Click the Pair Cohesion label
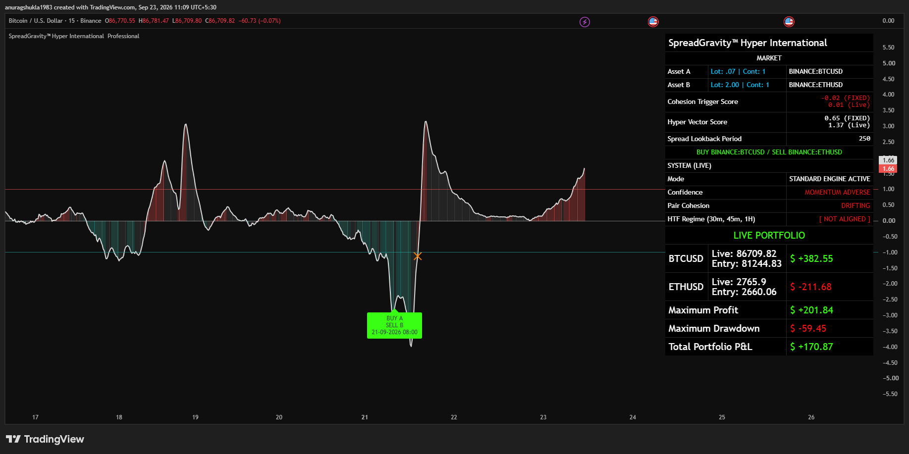The width and height of the screenshot is (909, 454). click(x=688, y=206)
